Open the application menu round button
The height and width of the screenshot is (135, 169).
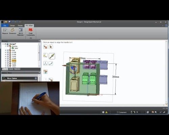(2, 22)
